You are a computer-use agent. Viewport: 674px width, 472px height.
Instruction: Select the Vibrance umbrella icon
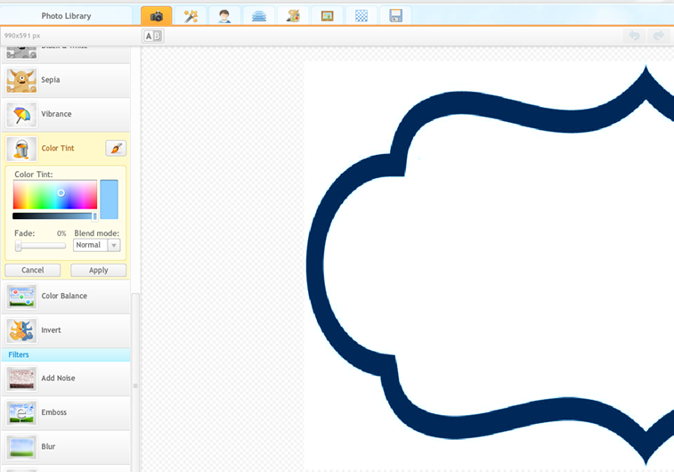(x=21, y=114)
